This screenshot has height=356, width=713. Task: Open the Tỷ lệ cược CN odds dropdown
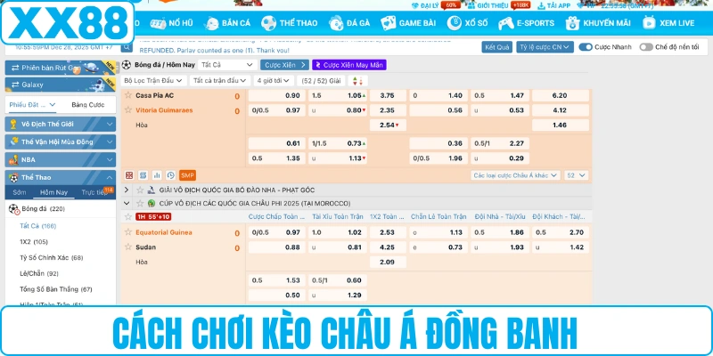545,47
